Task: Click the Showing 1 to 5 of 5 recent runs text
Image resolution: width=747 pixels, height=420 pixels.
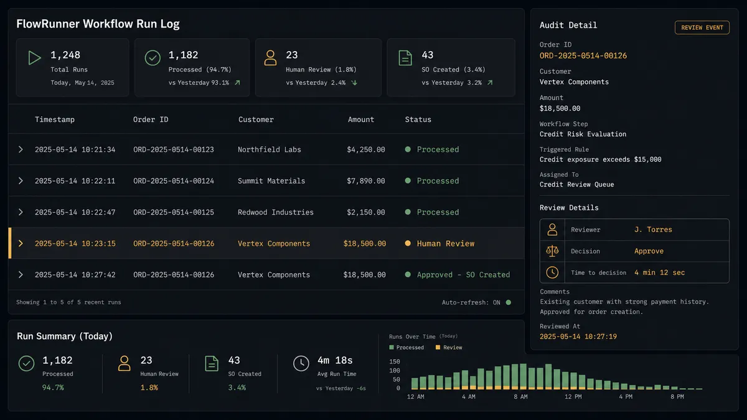Action: [68, 302]
